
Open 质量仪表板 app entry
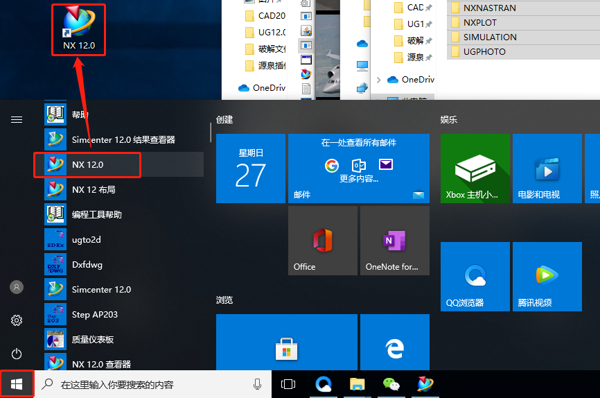pyautogui.click(x=118, y=339)
